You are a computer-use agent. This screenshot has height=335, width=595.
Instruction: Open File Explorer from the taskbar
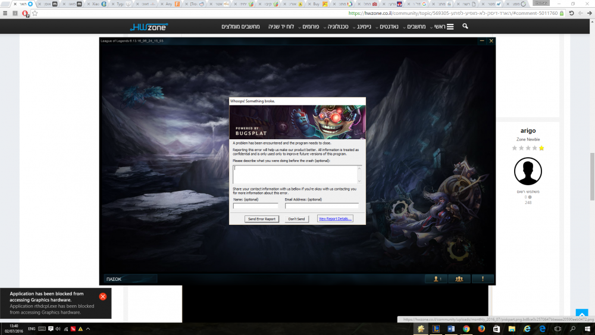512,329
